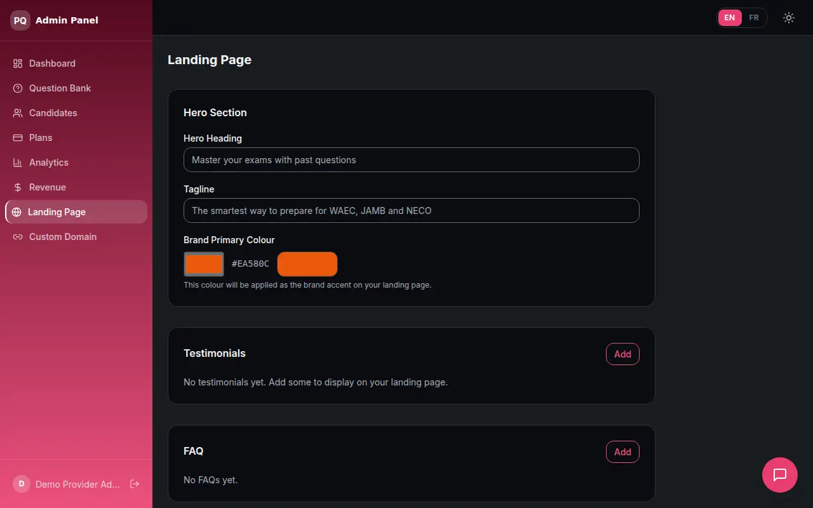Click the Analytics bar chart icon
The width and height of the screenshot is (813, 508).
coord(18,163)
